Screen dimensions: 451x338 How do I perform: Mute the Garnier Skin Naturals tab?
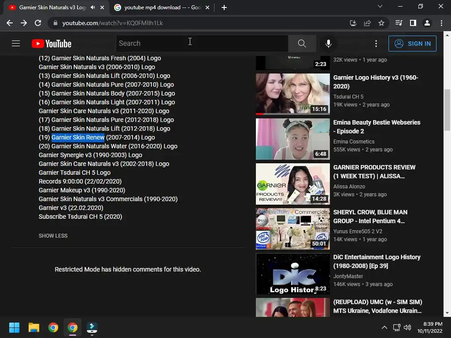(92, 7)
